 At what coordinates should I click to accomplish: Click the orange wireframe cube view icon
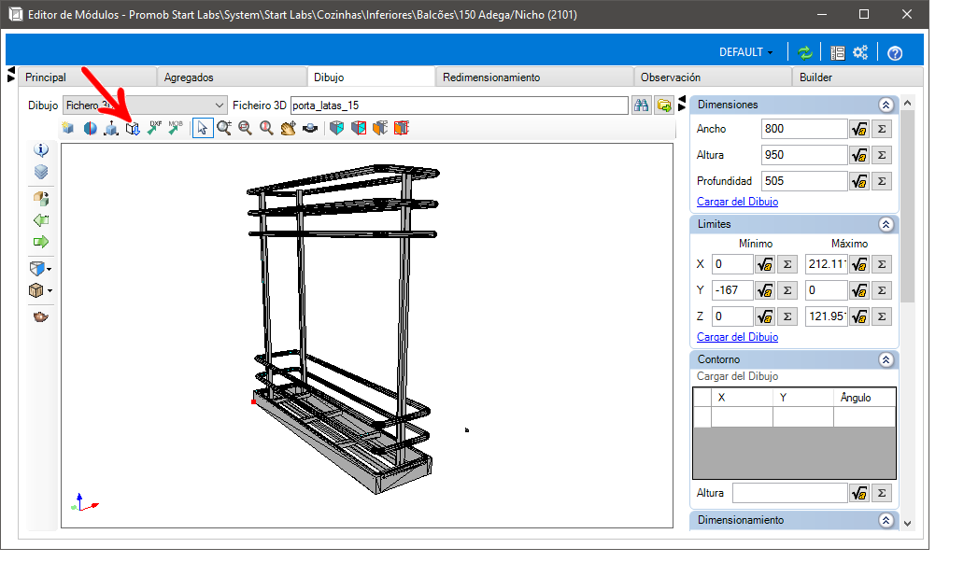(x=380, y=128)
